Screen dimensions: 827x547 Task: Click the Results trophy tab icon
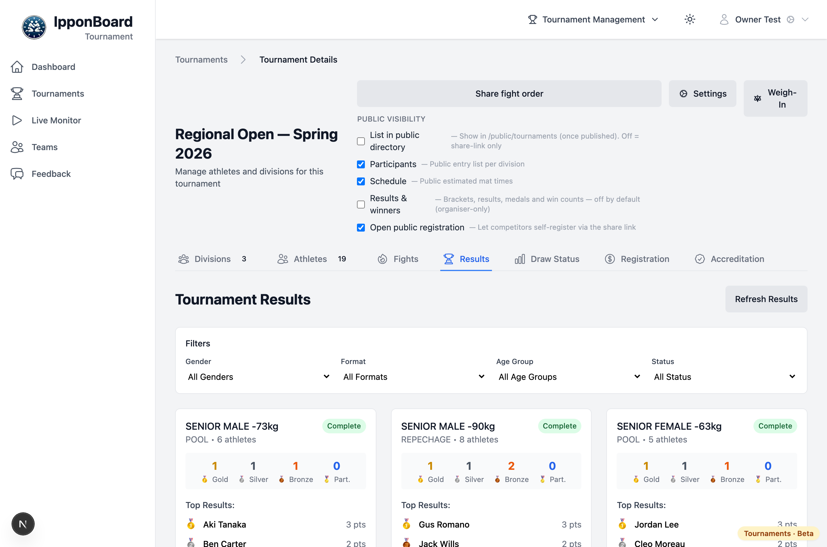coord(448,259)
